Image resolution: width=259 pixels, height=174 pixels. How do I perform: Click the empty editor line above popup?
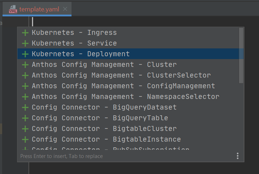click(142, 21)
